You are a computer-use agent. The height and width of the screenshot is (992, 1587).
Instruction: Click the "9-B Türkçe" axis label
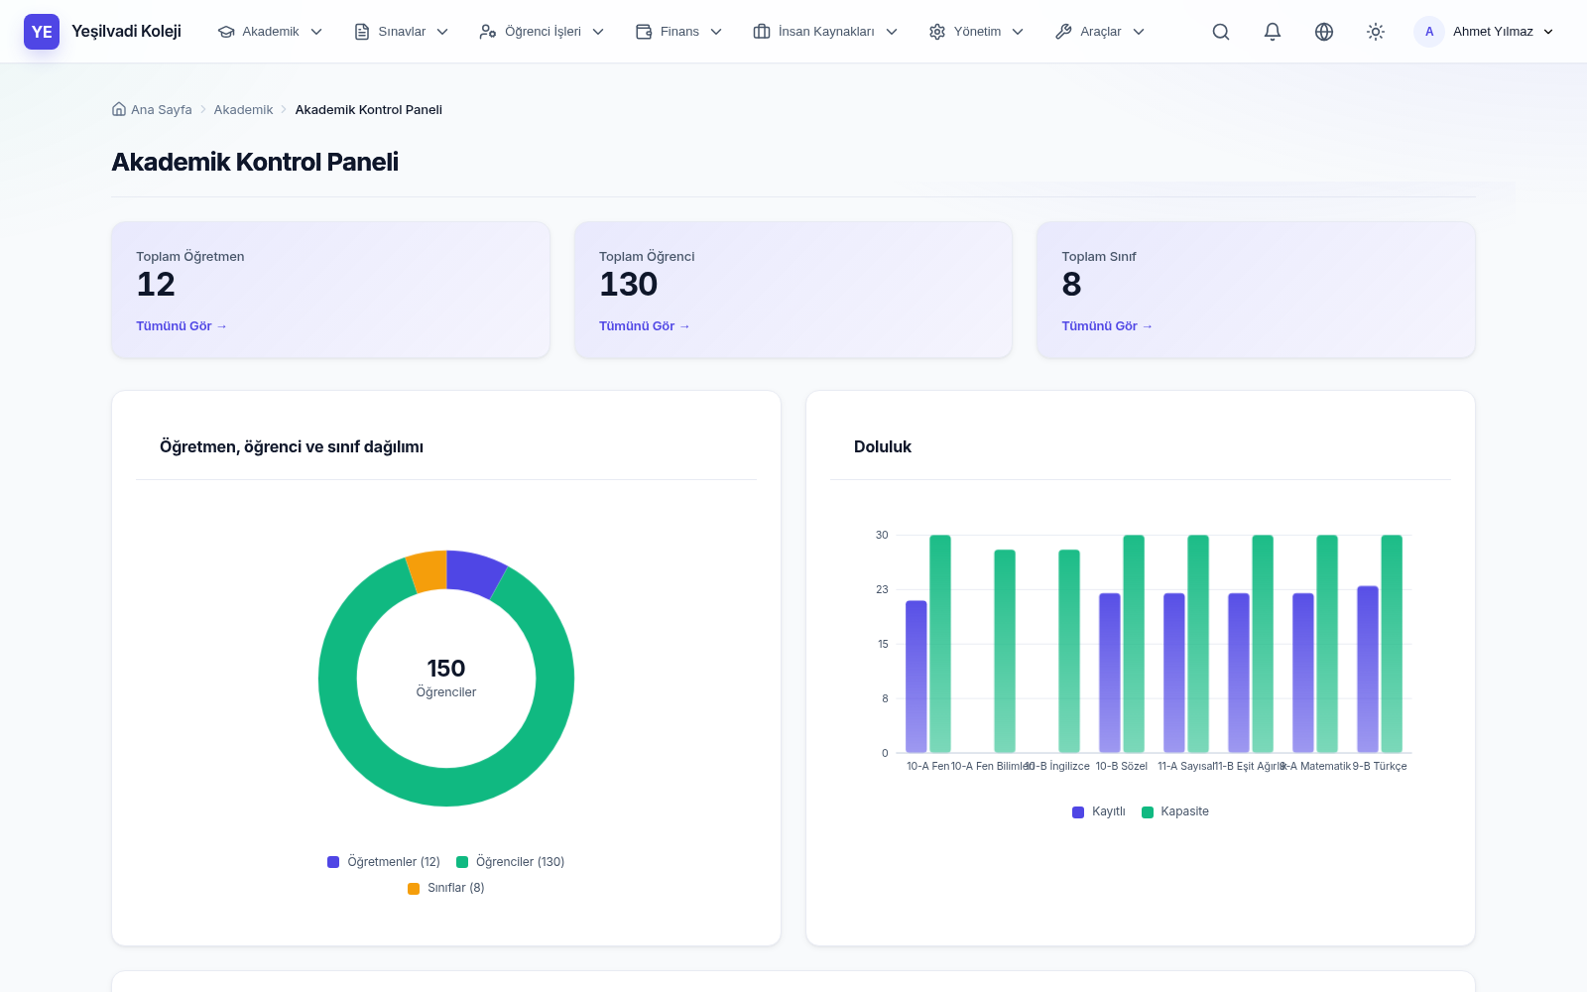[x=1380, y=767]
